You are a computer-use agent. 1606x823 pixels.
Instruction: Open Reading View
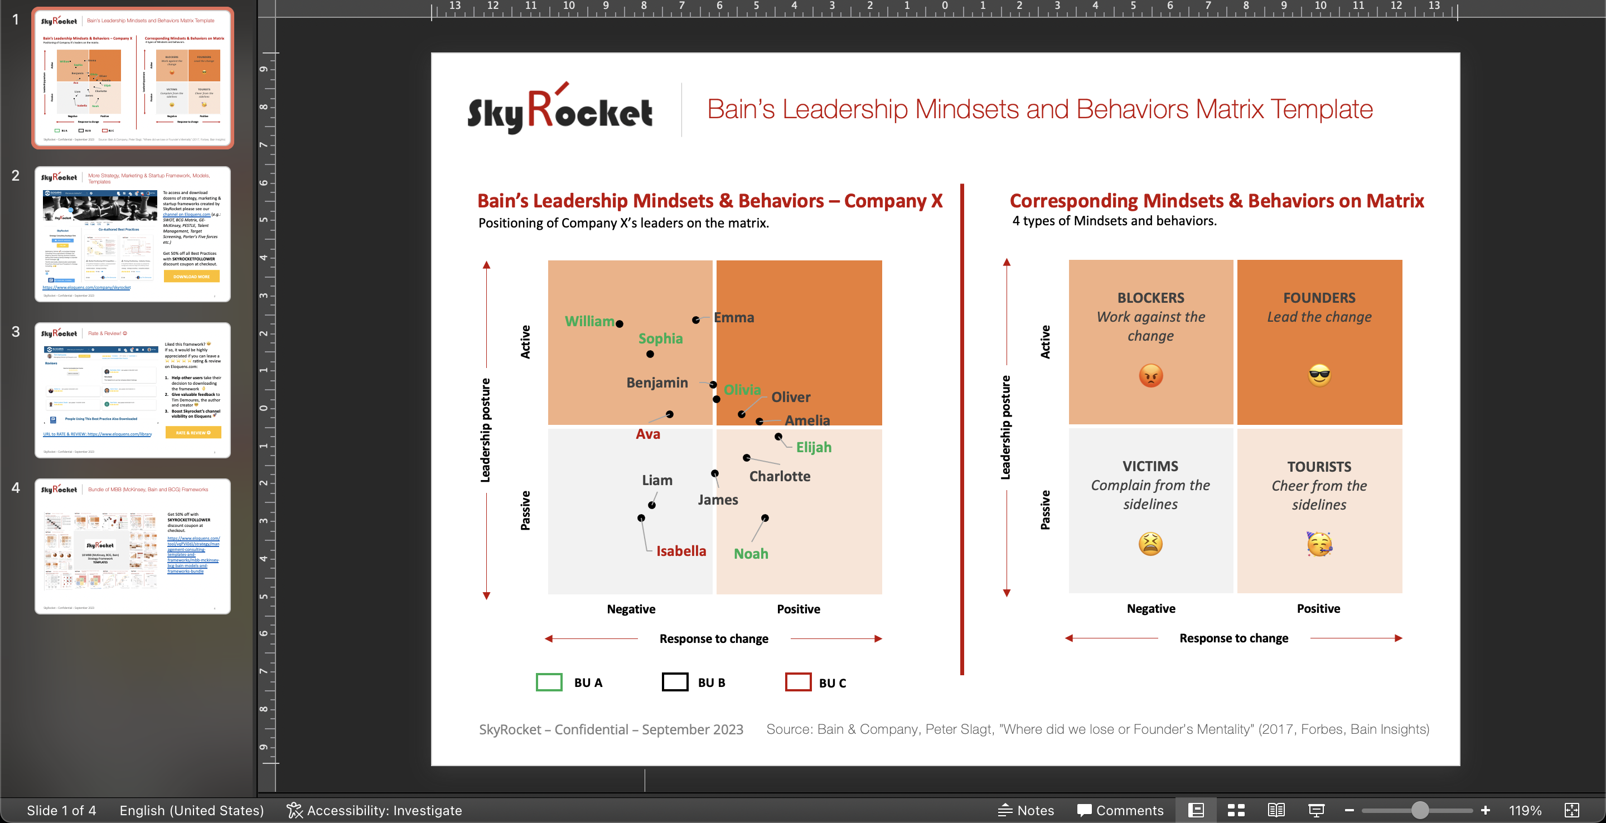1275,810
